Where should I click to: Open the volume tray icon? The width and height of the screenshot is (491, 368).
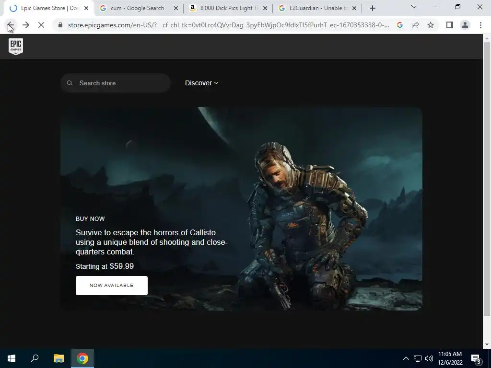click(429, 358)
